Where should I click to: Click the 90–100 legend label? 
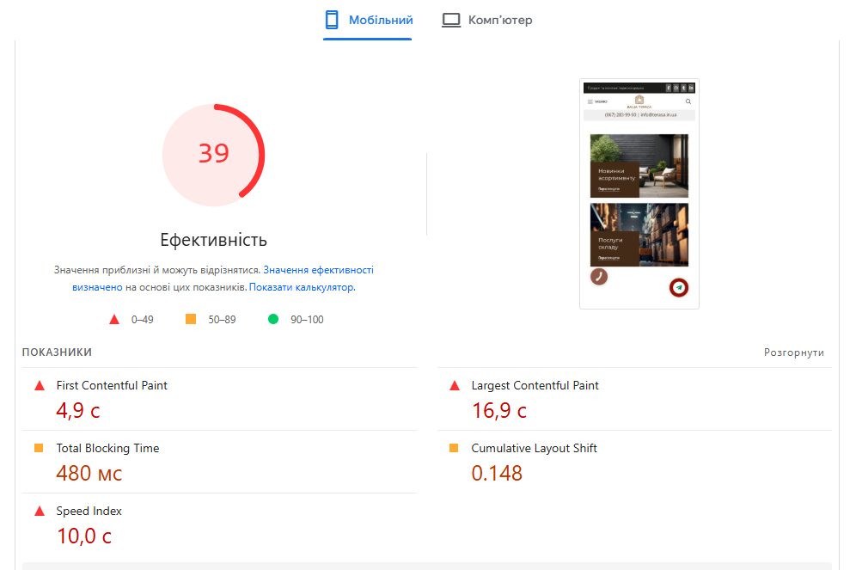[307, 320]
